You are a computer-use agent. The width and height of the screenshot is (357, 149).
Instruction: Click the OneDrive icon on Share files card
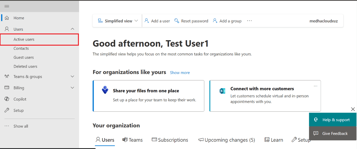[x=105, y=90]
